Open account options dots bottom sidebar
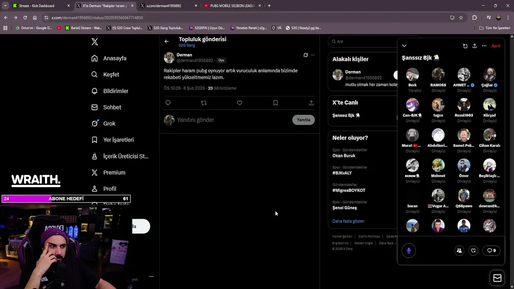514x289 pixels. click(x=151, y=277)
